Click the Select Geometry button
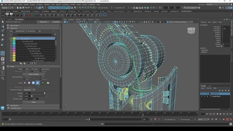 [34, 74]
